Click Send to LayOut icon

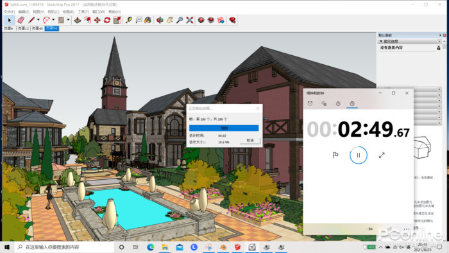221,20
